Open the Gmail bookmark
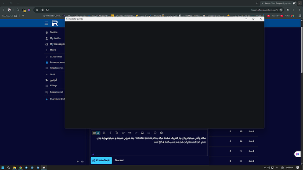This screenshot has width=303, height=170. pos(289,16)
